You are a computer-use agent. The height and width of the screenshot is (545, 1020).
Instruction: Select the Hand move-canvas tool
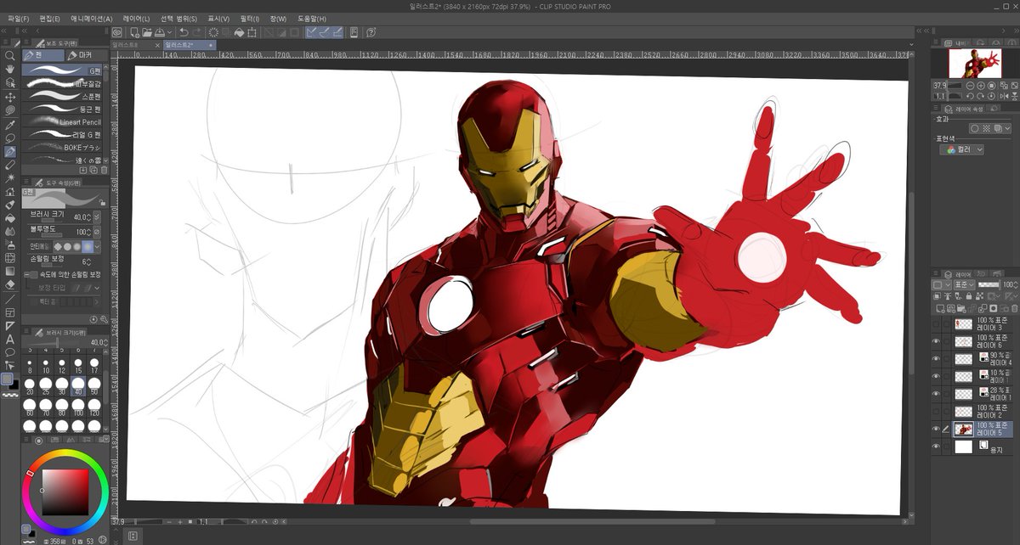10,70
